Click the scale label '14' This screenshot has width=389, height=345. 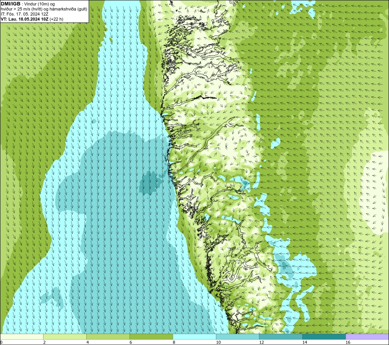(x=305, y=343)
